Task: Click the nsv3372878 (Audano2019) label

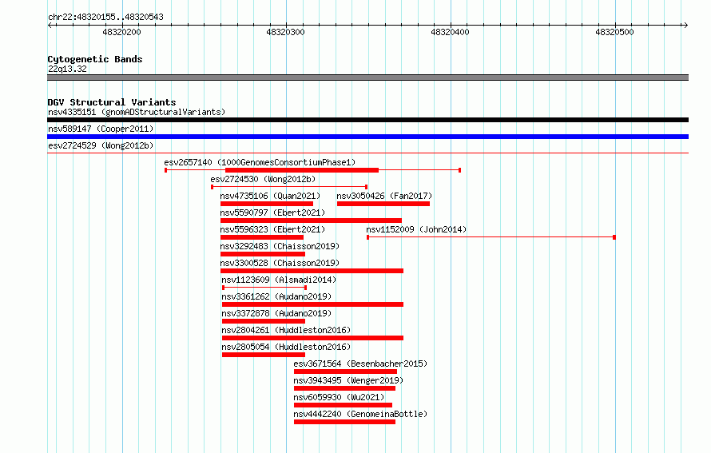Action: pos(276,313)
